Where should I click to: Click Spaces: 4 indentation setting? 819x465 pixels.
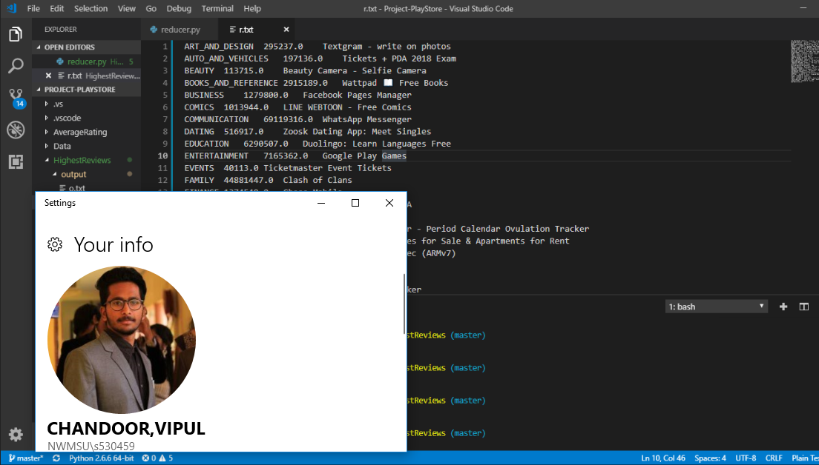coord(711,458)
